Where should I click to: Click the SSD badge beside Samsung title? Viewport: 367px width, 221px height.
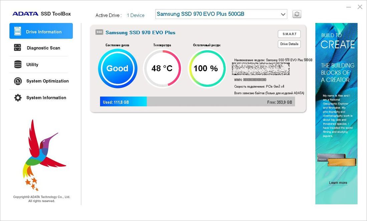(x=99, y=32)
